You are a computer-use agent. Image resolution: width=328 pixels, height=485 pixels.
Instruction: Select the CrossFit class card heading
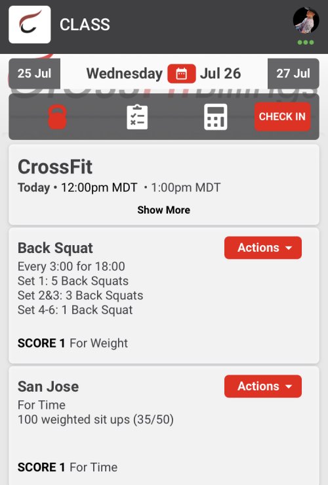(x=55, y=167)
